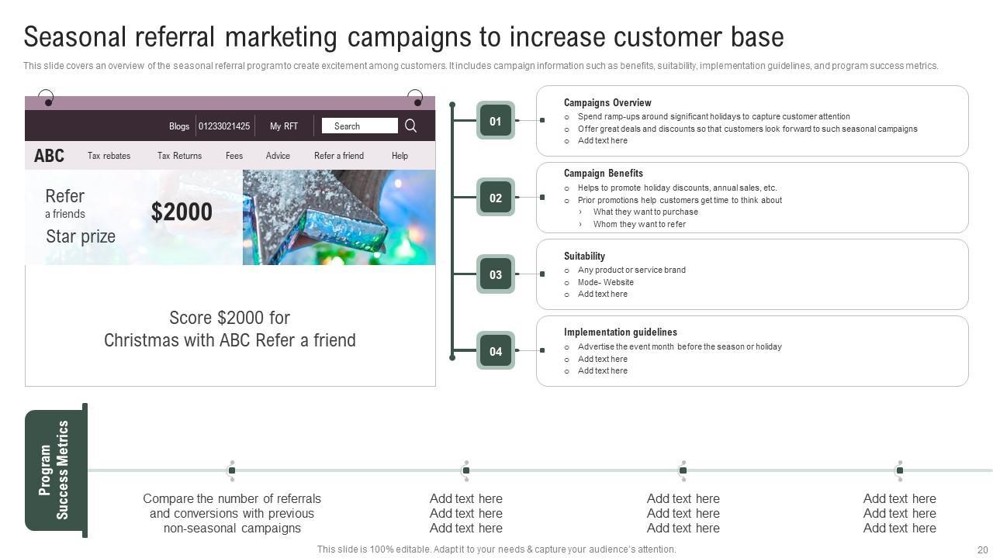
Task: Go to the Blogs link
Action: tap(179, 126)
